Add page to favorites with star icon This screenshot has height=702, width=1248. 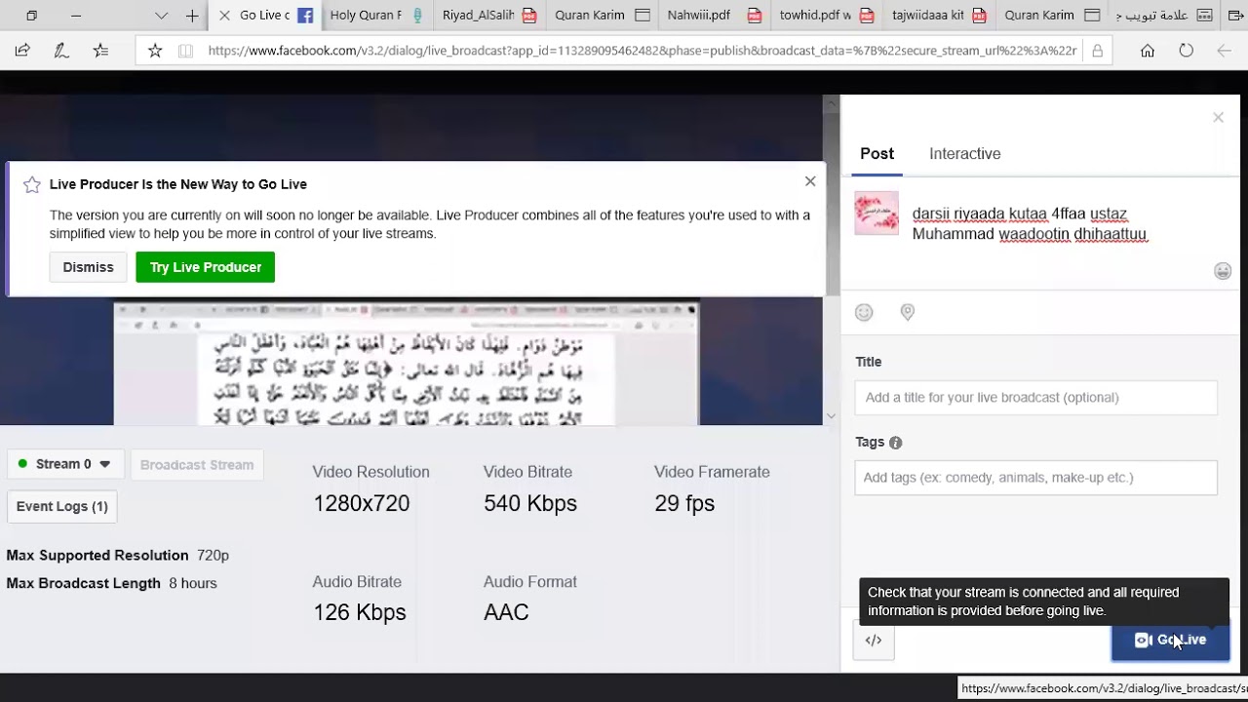click(155, 51)
